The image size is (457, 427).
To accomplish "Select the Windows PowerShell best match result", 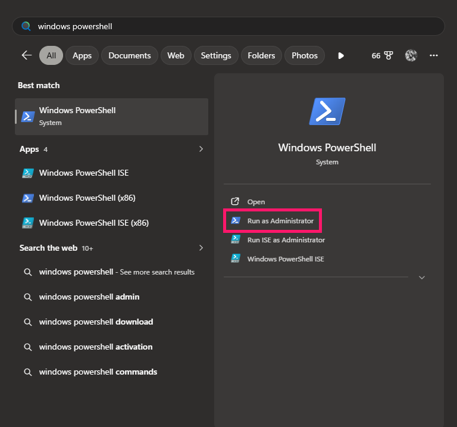I will tap(112, 117).
